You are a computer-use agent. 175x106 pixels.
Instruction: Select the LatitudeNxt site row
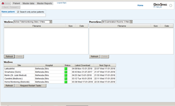[60, 69]
